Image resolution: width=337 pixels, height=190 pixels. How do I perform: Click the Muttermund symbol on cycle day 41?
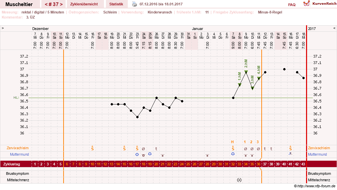[290, 154]
